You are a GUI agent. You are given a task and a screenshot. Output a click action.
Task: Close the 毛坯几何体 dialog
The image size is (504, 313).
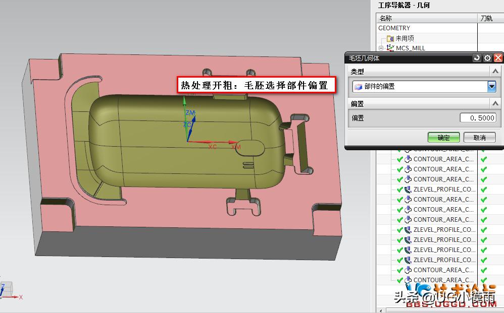click(498, 58)
